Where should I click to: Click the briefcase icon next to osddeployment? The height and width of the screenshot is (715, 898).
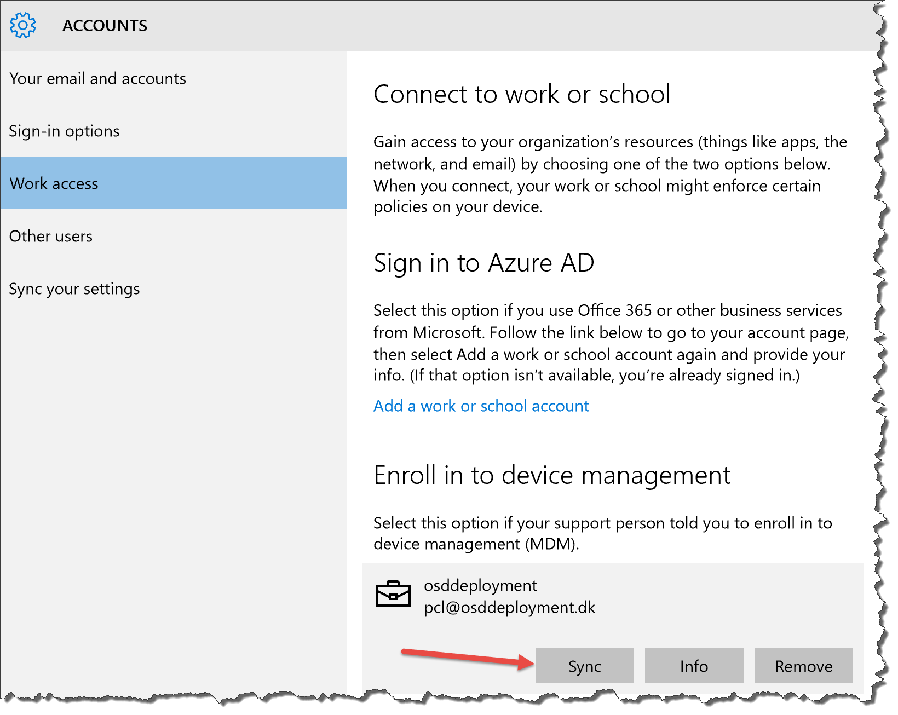tap(394, 594)
